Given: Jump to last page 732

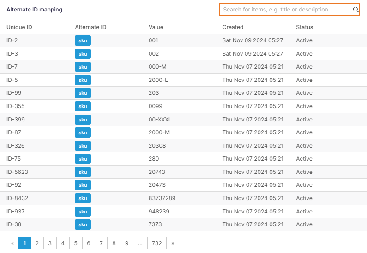Looking at the screenshot, I should (157, 243).
